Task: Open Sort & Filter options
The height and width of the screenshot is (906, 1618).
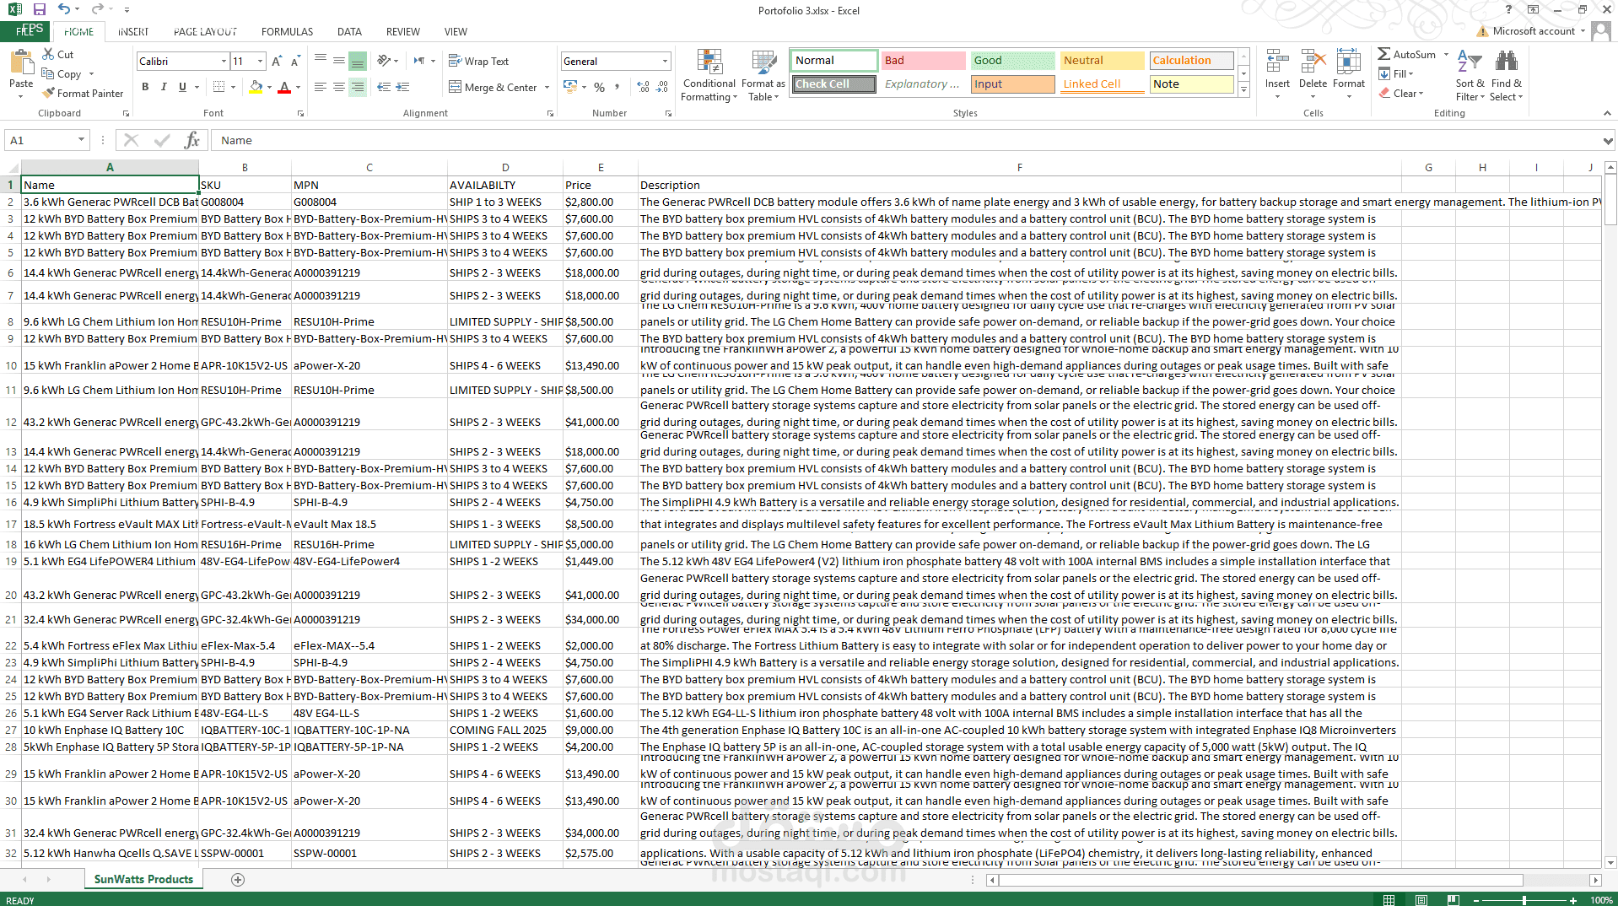Action: 1470,74
